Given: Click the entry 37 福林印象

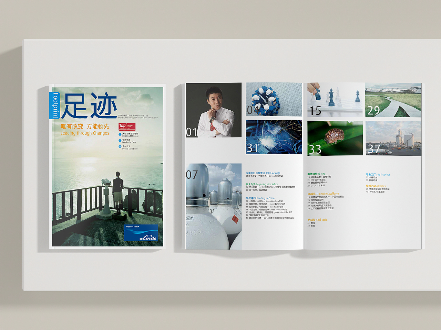Looking at the screenshot, I should coord(372,180).
